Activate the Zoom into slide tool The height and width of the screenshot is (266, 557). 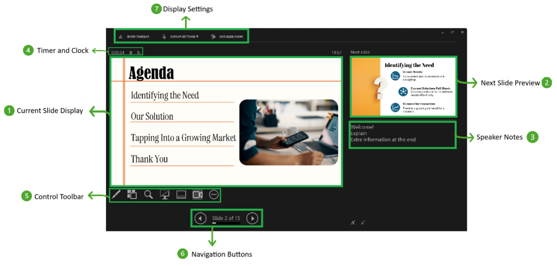pos(148,195)
